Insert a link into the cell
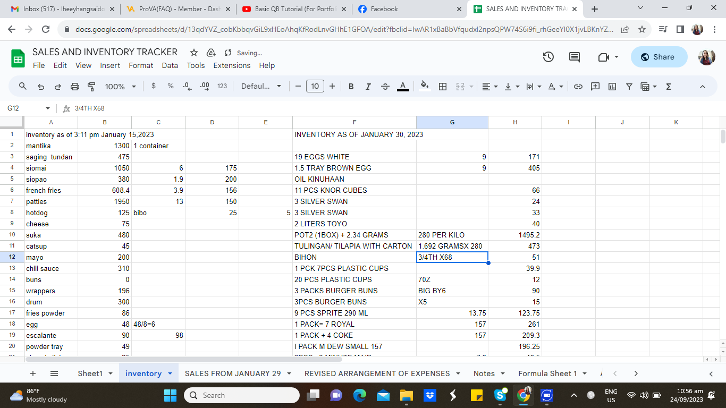726x408 pixels. click(x=578, y=87)
